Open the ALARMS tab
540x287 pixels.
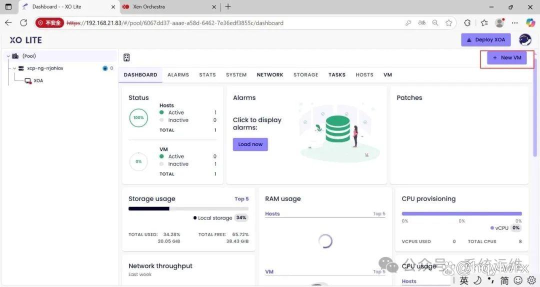click(x=178, y=75)
